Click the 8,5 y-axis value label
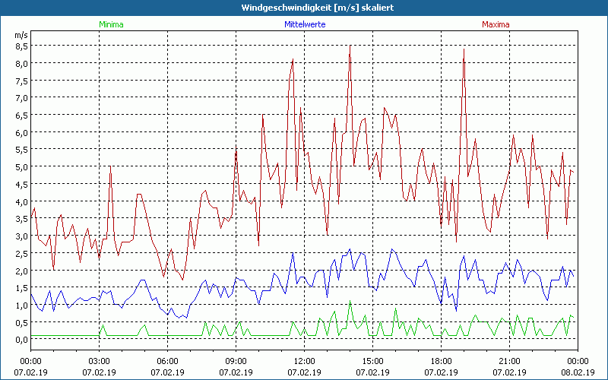 pos(21,46)
